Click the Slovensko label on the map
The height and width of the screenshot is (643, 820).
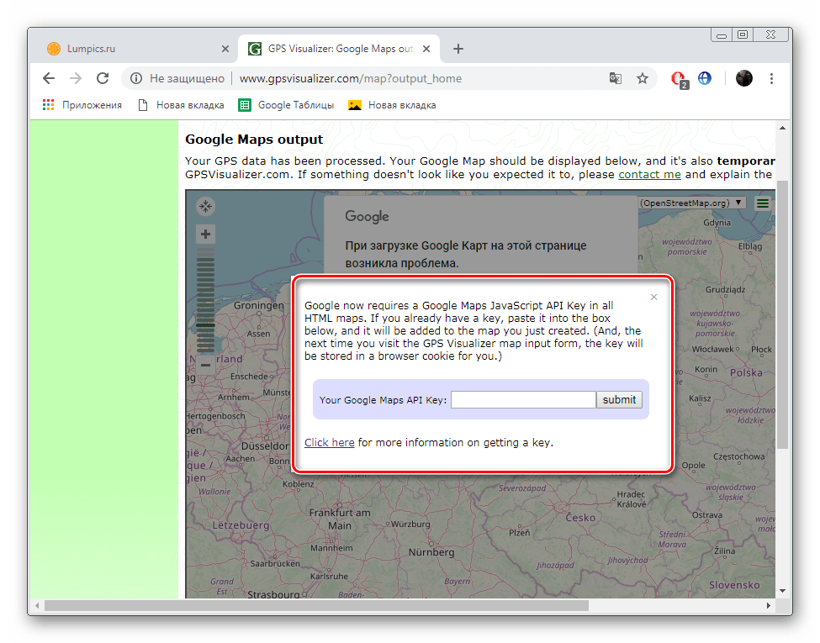(x=734, y=585)
